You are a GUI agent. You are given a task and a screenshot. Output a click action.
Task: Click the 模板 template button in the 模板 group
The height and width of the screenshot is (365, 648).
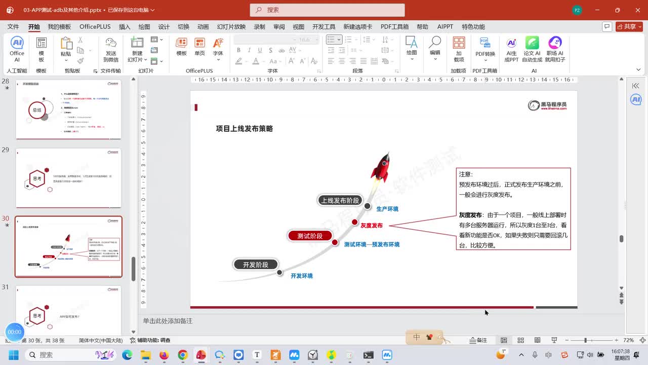42,49
